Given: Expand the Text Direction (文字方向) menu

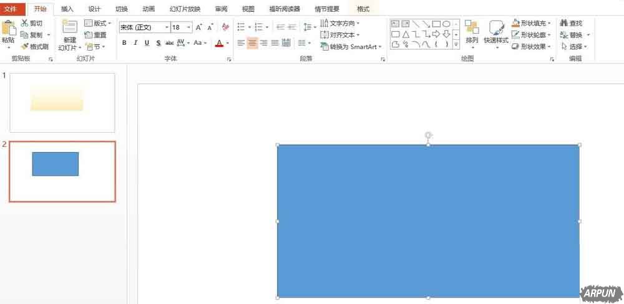Looking at the screenshot, I should tap(340, 24).
